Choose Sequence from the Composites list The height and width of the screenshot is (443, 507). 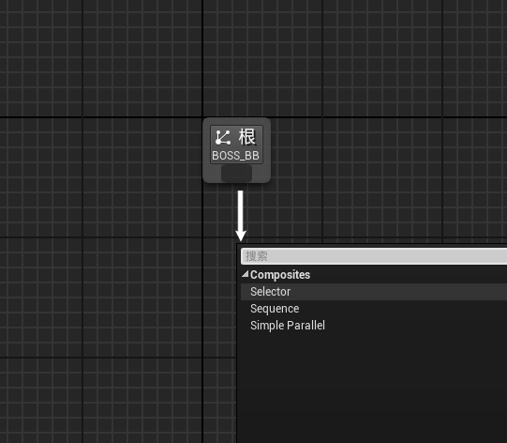374,309
